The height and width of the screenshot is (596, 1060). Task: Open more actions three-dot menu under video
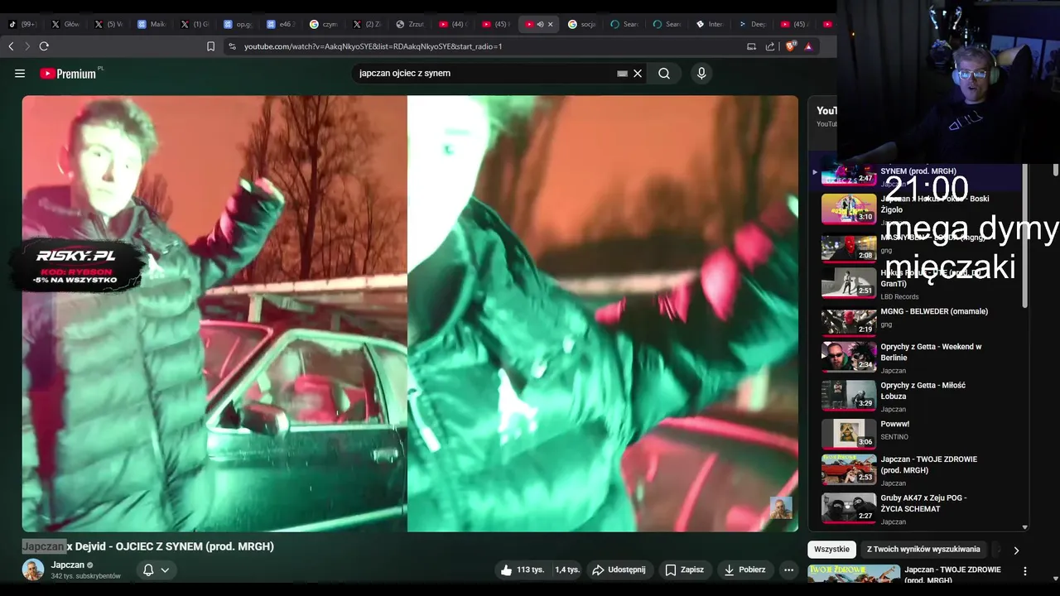coord(788,570)
